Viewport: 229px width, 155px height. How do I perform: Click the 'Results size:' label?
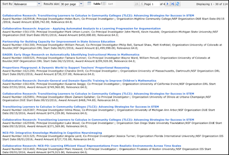click(52, 4)
